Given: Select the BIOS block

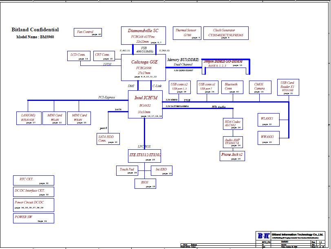Looking at the screenshot, I should pyautogui.click(x=145, y=183).
